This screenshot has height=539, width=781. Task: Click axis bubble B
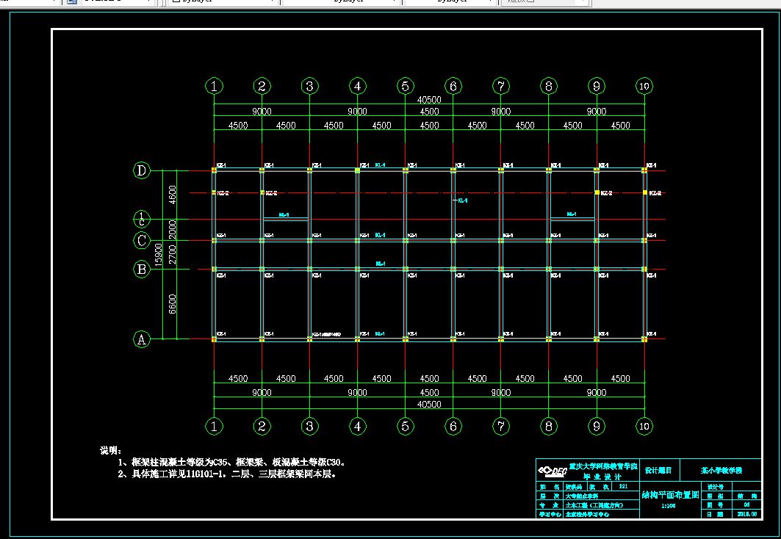[142, 269]
